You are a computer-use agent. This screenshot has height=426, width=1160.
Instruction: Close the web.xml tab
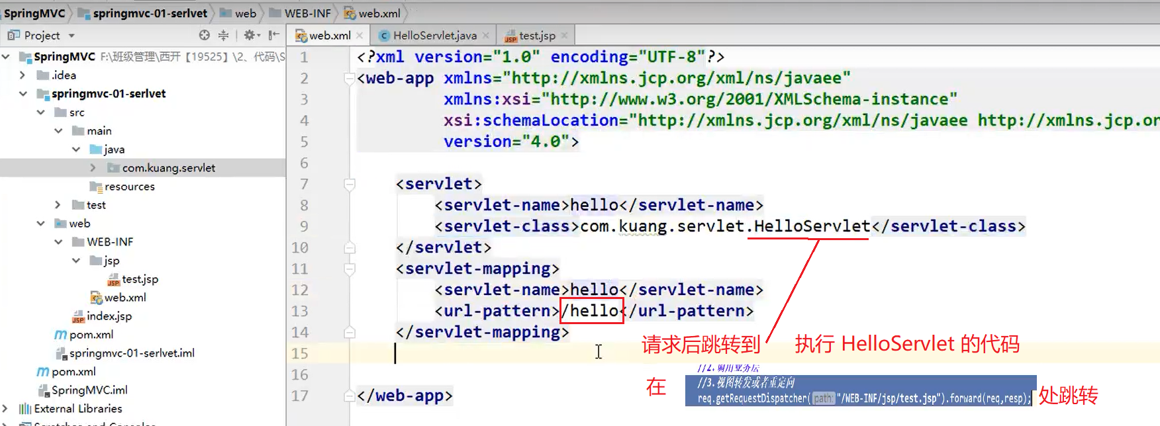[x=360, y=36]
